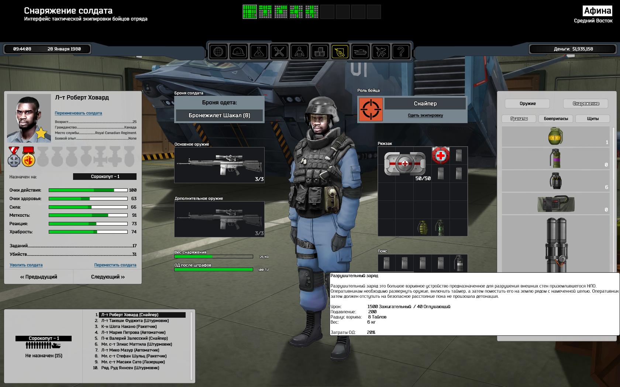Screen dimensions: 620x387
Task: Click the "Деньги: $1,935,158" funds display
Action: tap(573, 49)
